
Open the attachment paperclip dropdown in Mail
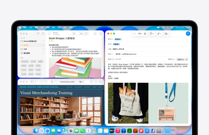[159, 34]
